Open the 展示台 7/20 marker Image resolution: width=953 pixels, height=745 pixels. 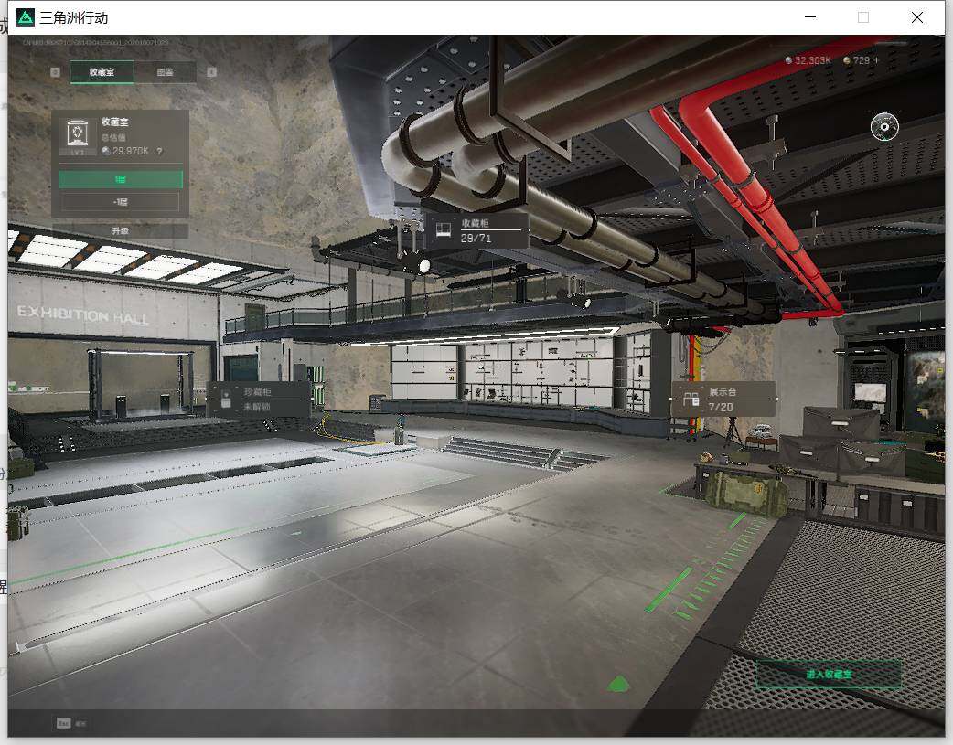(723, 399)
